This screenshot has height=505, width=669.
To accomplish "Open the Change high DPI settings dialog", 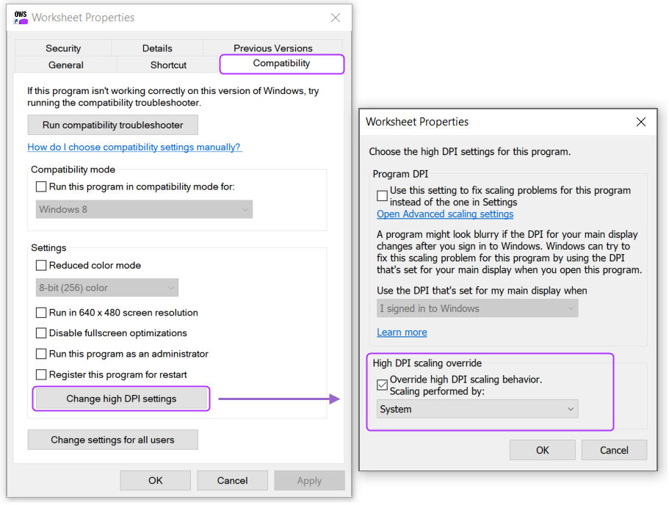I will 120,399.
